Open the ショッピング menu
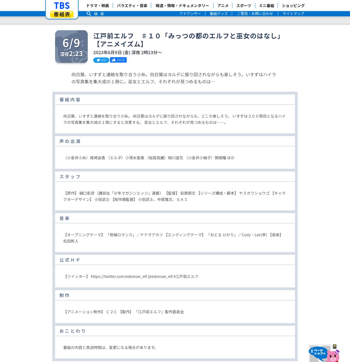The height and width of the screenshot is (362, 350). [293, 6]
